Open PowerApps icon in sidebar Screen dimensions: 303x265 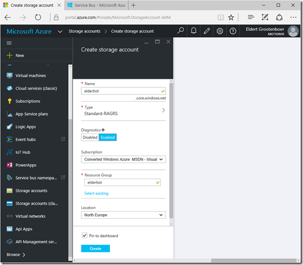10,165
